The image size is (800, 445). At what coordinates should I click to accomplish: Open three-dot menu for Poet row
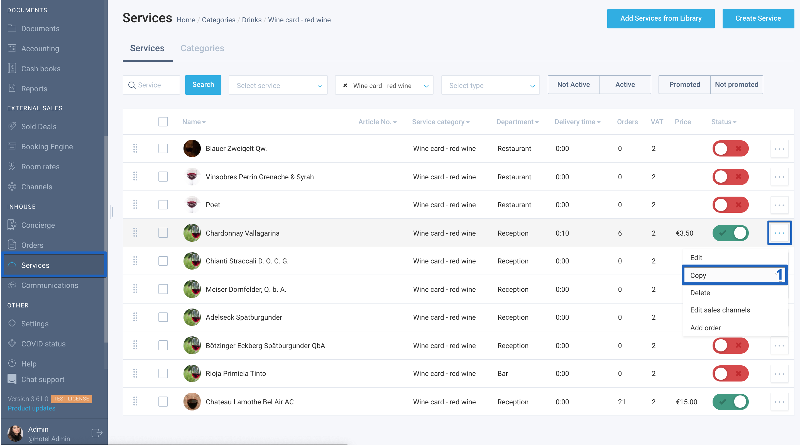(779, 205)
